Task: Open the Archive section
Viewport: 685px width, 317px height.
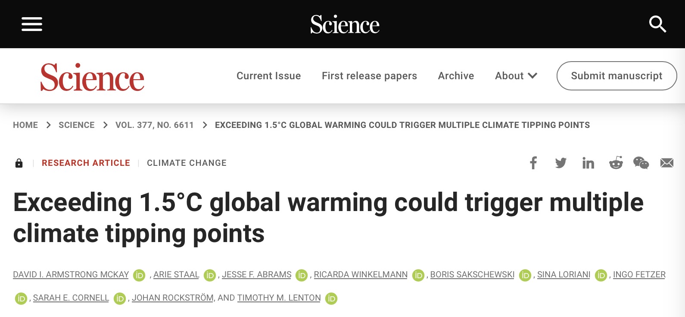Action: pos(456,76)
